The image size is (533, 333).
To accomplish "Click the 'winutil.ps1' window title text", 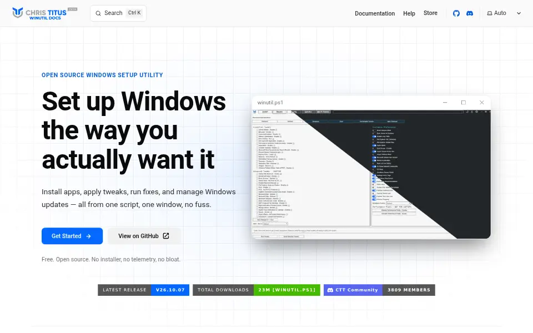I will (270, 102).
